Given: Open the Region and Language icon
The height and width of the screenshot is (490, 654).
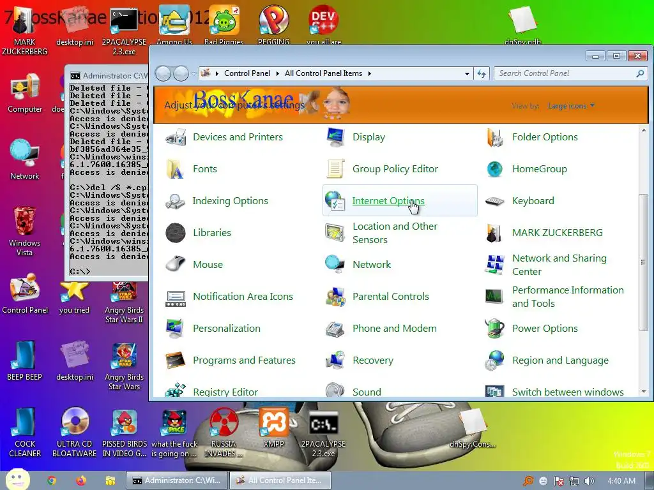Looking at the screenshot, I should click(x=495, y=360).
